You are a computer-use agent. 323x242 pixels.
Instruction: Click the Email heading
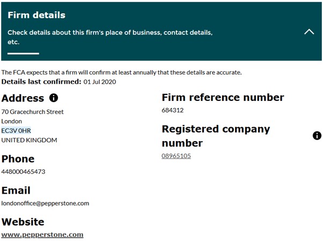[16, 190]
